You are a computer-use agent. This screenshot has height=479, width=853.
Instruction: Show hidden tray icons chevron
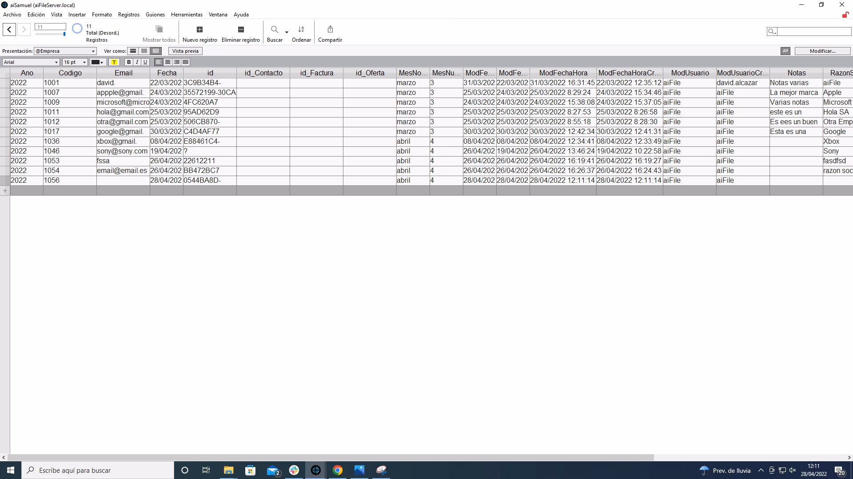[761, 470]
